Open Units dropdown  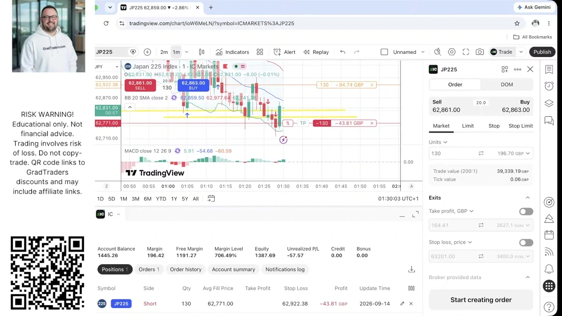click(x=438, y=142)
